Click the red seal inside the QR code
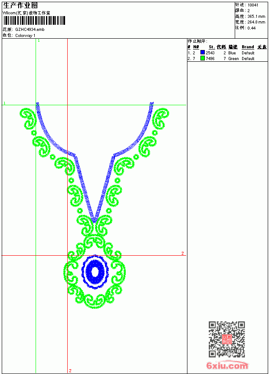The image size is (269, 374). pos(226,339)
